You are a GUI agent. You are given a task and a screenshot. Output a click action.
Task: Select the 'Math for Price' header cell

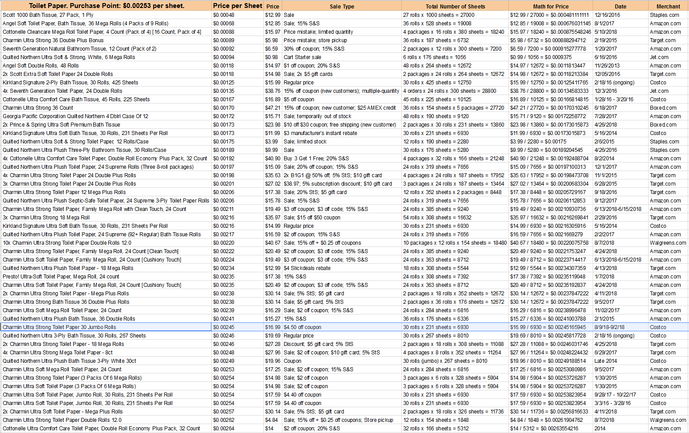coord(550,6)
